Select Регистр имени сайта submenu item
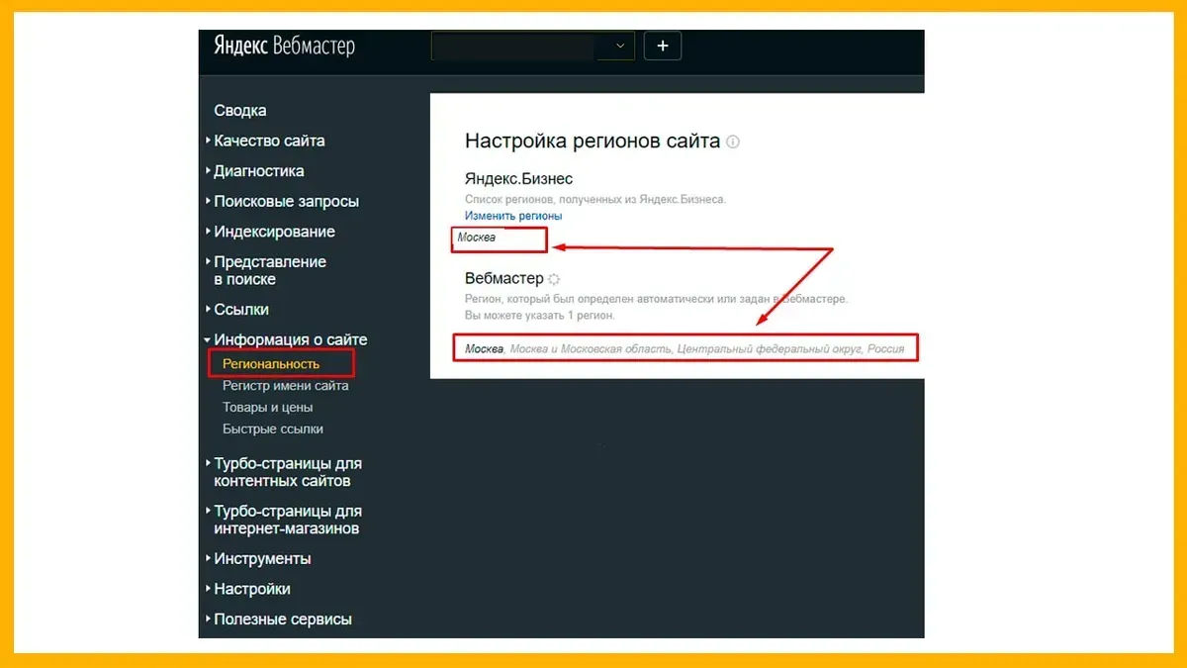The height and width of the screenshot is (668, 1187). (286, 386)
